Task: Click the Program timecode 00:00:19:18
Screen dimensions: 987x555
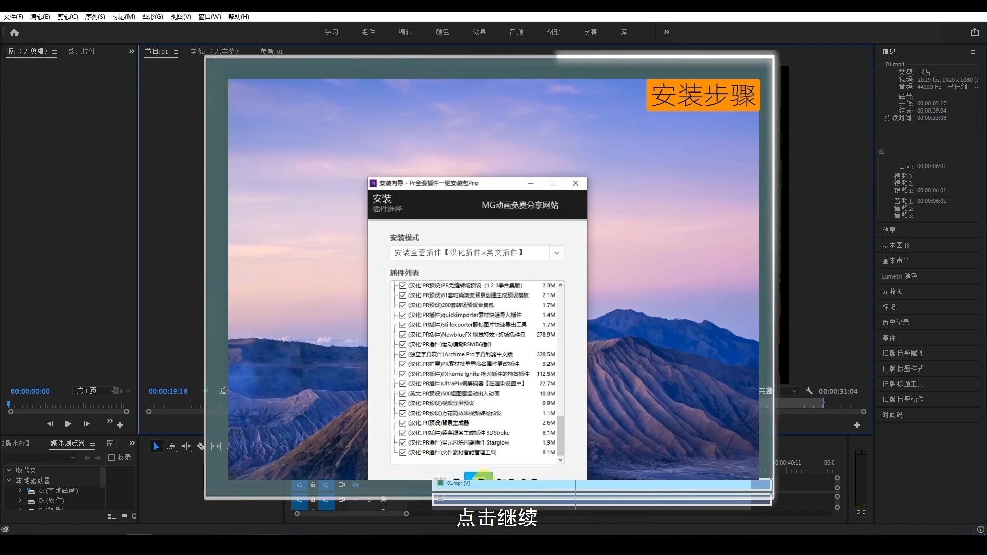Action: coord(168,391)
